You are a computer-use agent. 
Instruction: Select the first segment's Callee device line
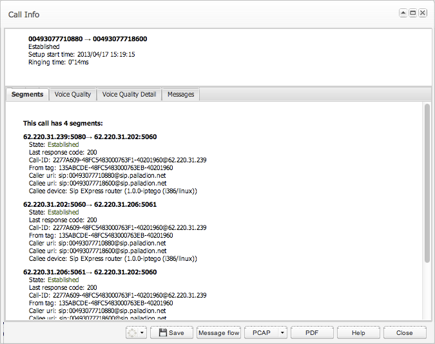113,191
